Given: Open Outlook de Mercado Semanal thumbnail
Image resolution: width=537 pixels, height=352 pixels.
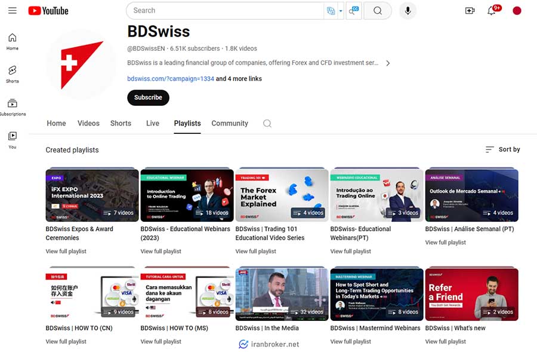Looking at the screenshot, I should click(x=471, y=195).
